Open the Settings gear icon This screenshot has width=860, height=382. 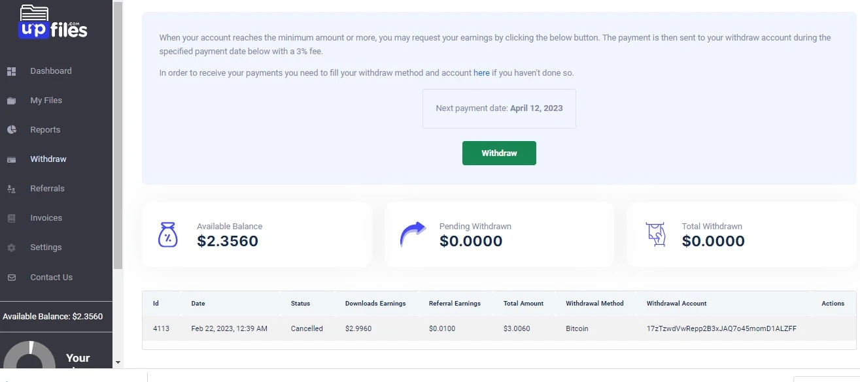pyautogui.click(x=11, y=247)
